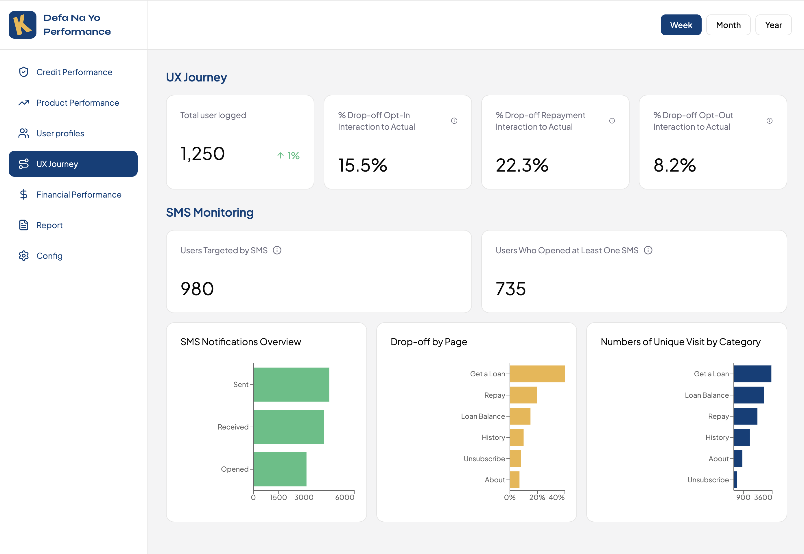Open Financial Performance section
The height and width of the screenshot is (554, 804).
pyautogui.click(x=73, y=194)
